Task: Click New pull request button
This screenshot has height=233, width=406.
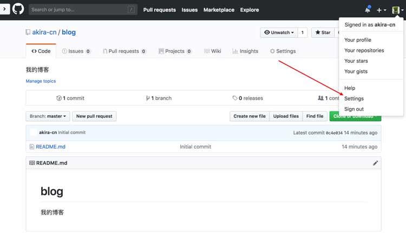Action: pos(94,116)
